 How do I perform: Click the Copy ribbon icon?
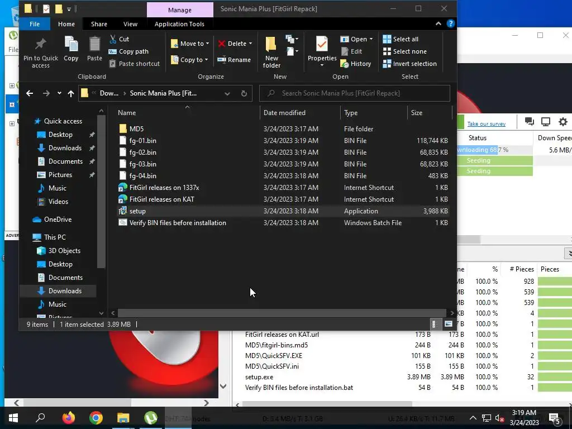click(x=71, y=45)
